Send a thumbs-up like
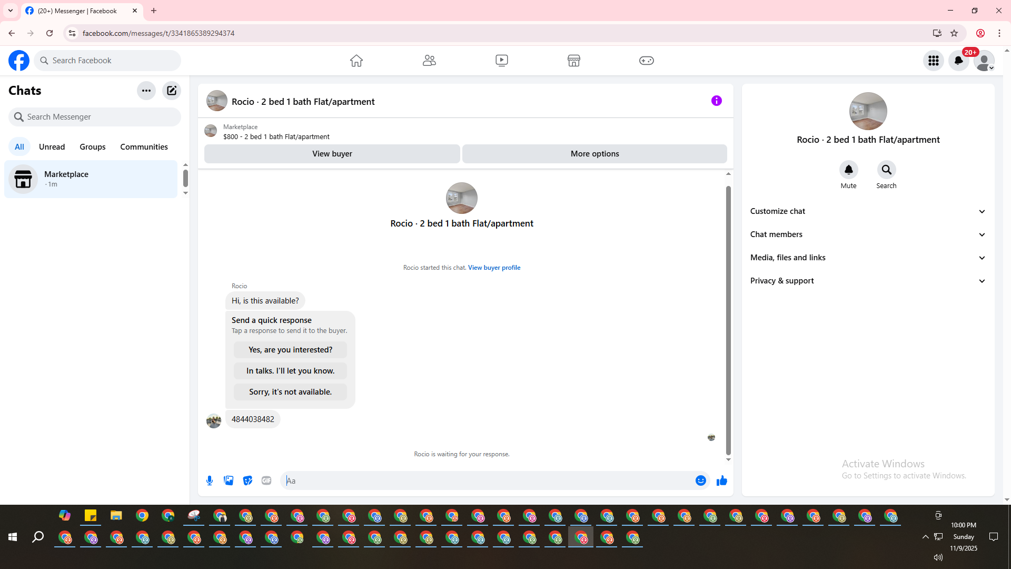 tap(721, 480)
